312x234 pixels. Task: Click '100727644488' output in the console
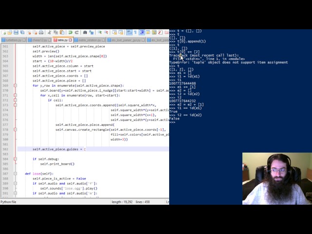[x=182, y=83]
